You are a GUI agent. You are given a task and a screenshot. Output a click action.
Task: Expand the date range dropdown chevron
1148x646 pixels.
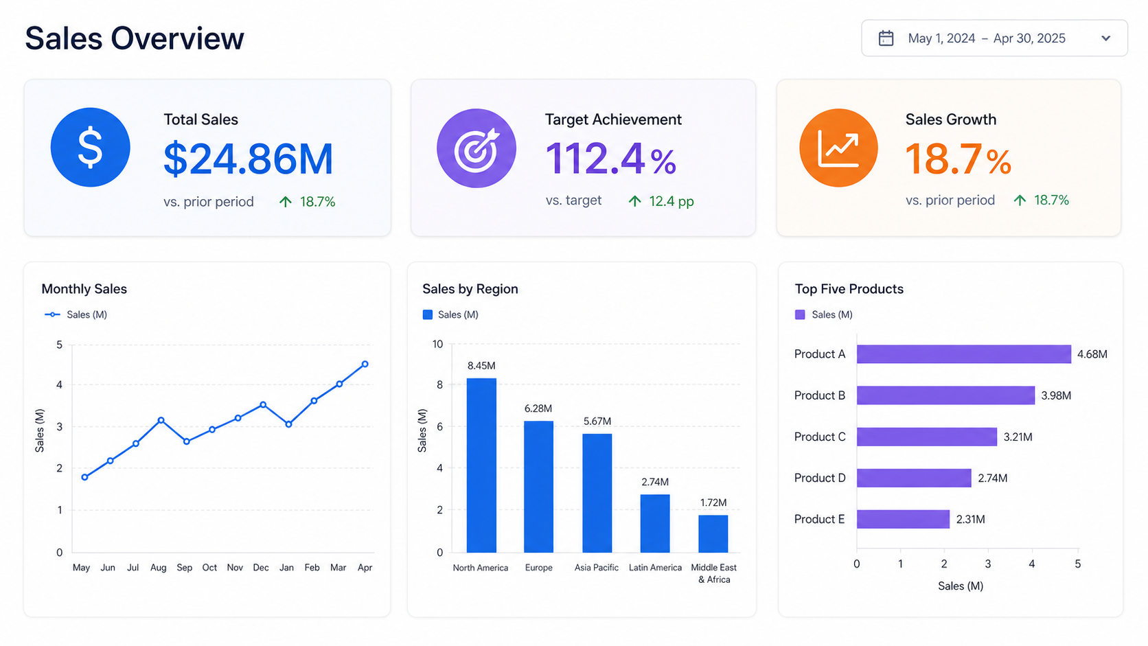[x=1105, y=38]
